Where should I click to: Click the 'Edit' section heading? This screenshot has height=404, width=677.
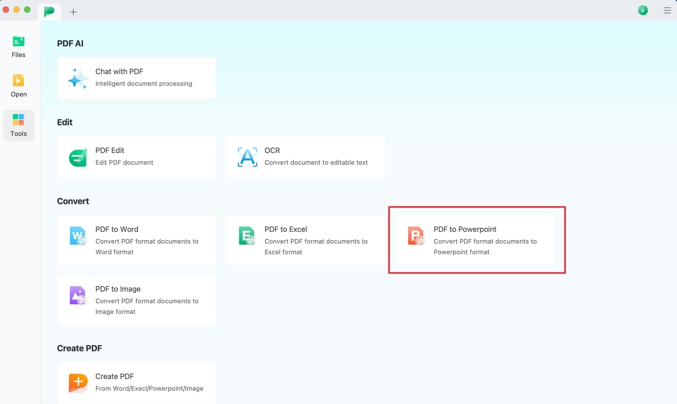[x=65, y=122]
